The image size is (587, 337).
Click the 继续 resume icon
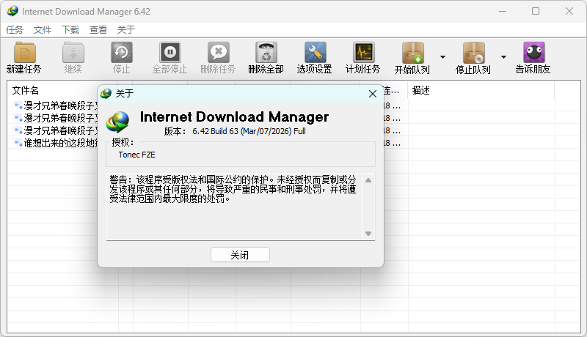click(x=73, y=53)
